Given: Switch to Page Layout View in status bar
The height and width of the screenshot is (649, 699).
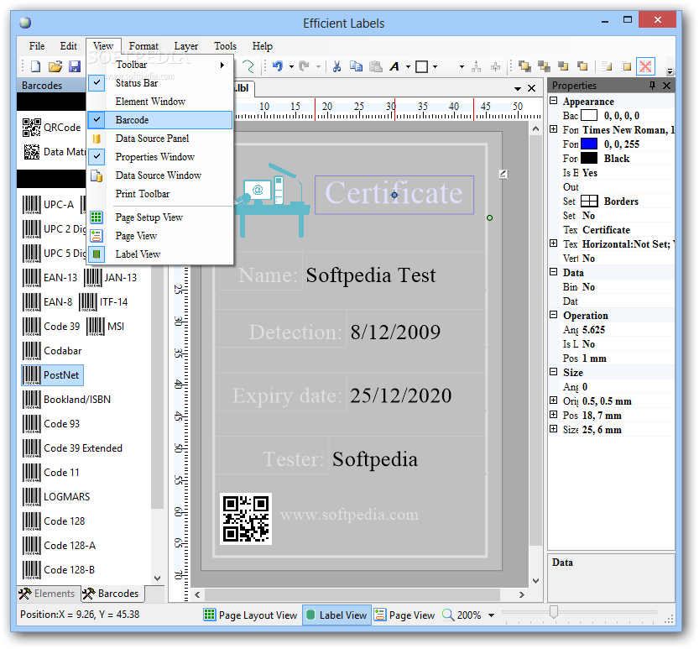Looking at the screenshot, I should (250, 615).
